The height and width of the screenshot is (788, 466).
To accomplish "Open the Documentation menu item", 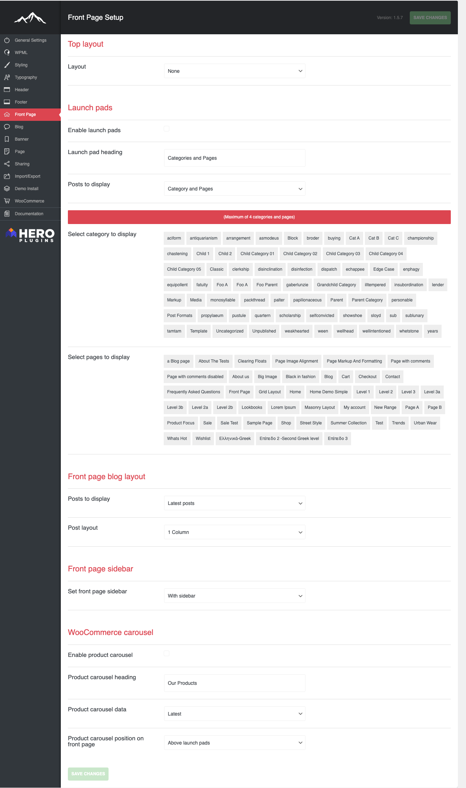I will pos(29,214).
